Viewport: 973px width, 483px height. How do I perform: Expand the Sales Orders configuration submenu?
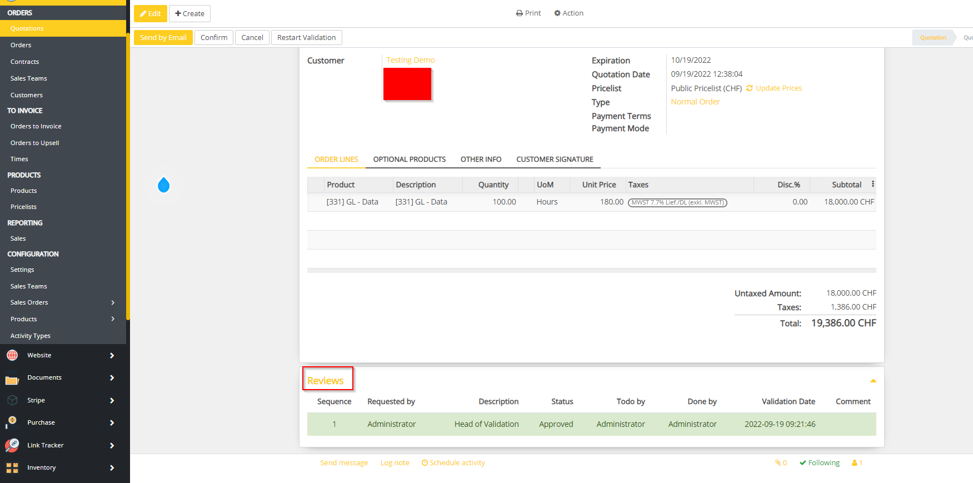tap(113, 302)
